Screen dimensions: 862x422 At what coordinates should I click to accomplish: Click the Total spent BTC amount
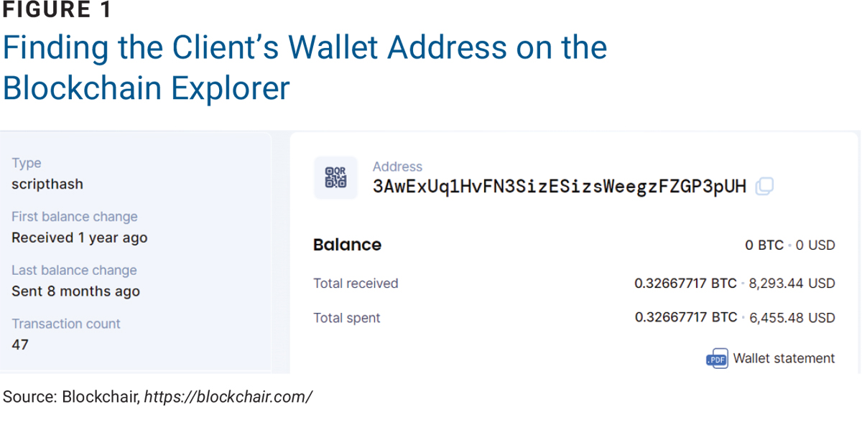point(685,317)
